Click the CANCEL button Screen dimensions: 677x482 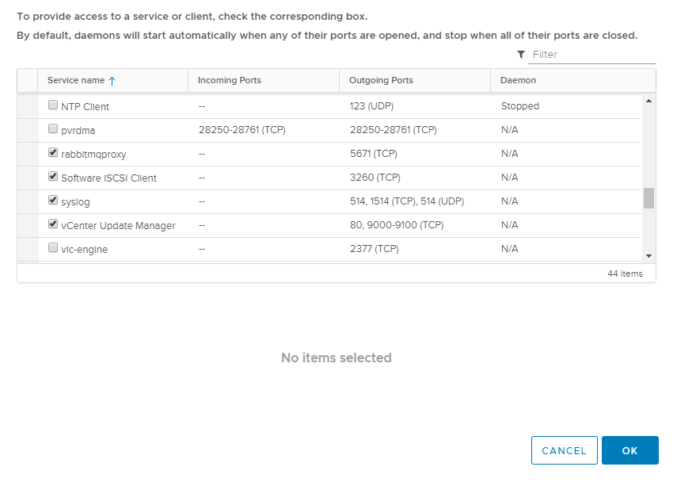tap(564, 450)
